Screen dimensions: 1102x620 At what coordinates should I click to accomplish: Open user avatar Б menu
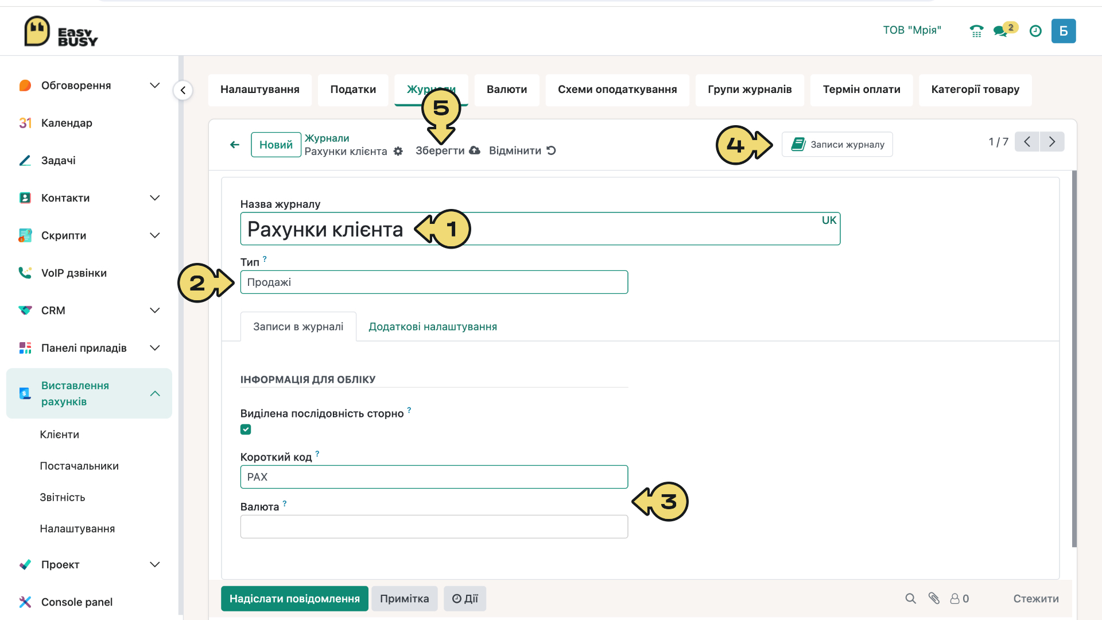point(1064,31)
